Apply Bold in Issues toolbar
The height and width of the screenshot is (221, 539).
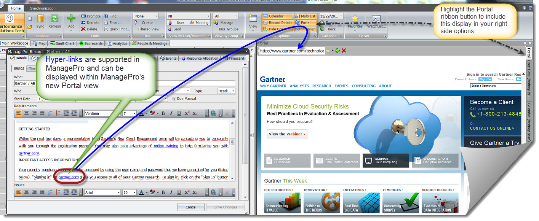(163, 192)
